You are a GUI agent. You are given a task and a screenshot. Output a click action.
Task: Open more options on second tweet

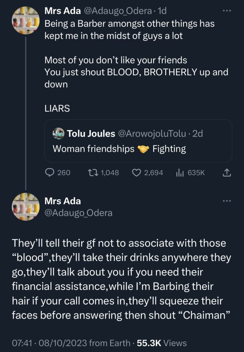(227, 201)
